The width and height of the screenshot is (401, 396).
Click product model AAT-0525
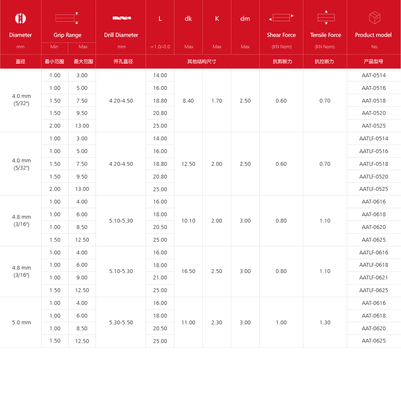(x=373, y=126)
